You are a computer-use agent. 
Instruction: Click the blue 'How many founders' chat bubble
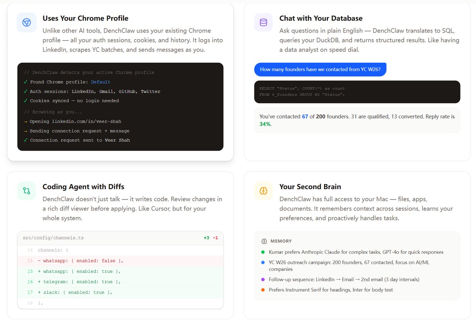point(320,69)
